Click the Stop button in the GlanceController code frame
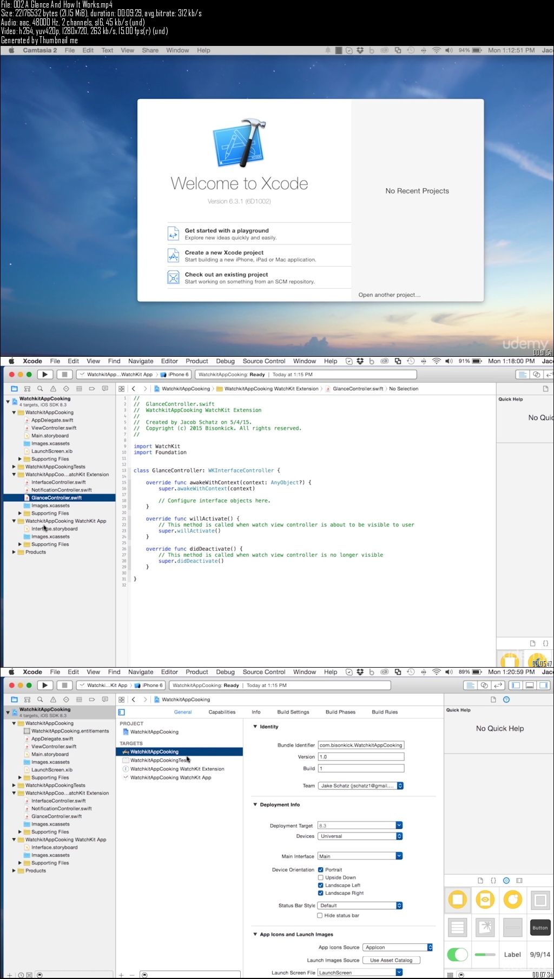554x979 pixels. [64, 374]
